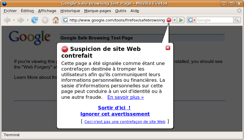The height and width of the screenshot is (140, 244).
Task: Open the URL bar history dropdown
Action: pos(175,20)
